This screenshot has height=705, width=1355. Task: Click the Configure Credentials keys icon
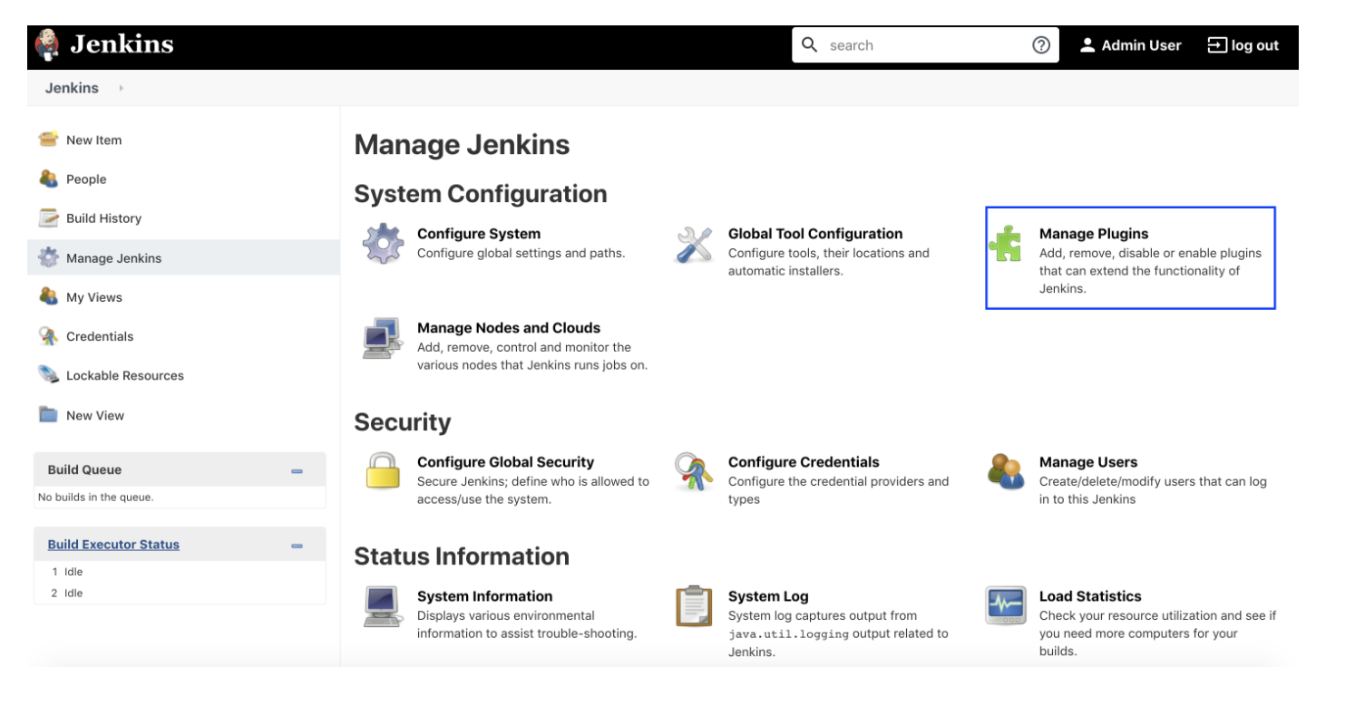click(694, 472)
